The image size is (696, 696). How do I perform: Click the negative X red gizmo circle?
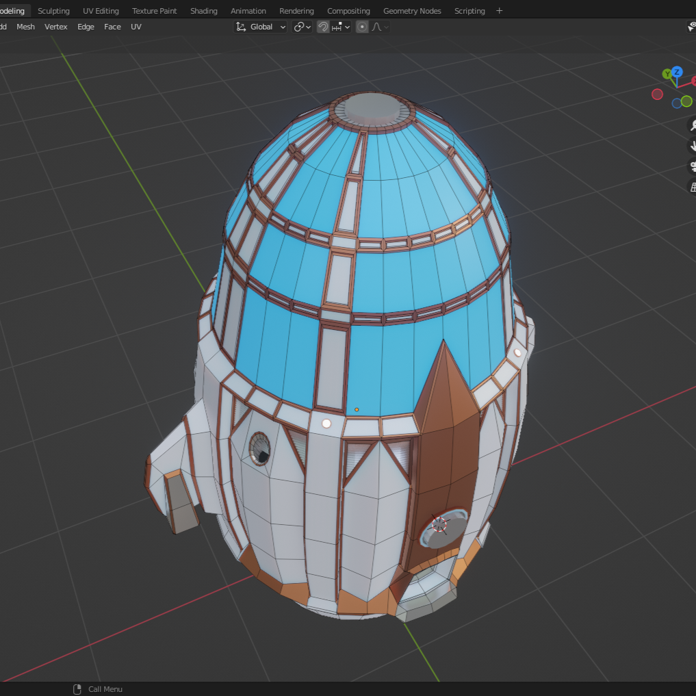click(658, 94)
